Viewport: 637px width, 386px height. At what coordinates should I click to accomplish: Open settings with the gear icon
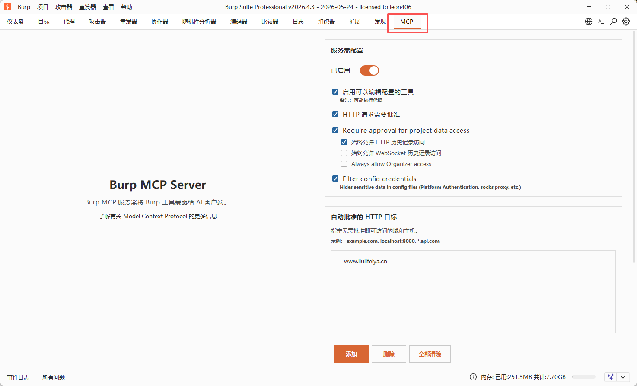coord(626,22)
